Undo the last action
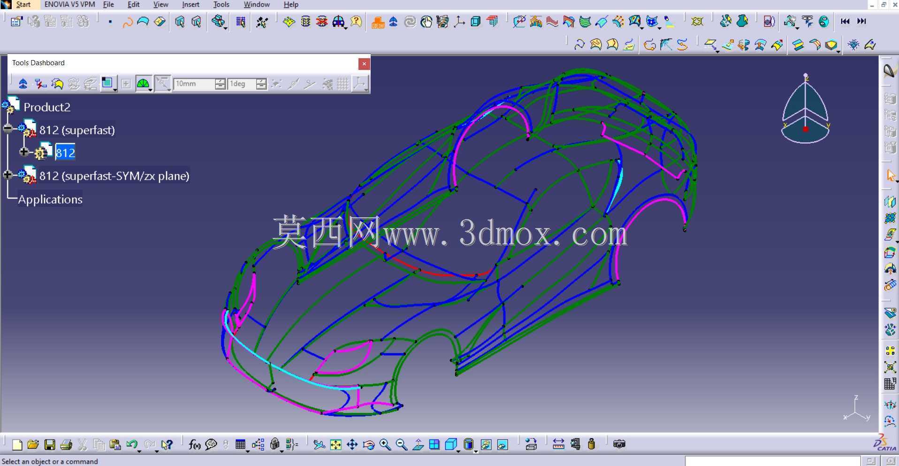The height and width of the screenshot is (466, 899). pos(131,444)
